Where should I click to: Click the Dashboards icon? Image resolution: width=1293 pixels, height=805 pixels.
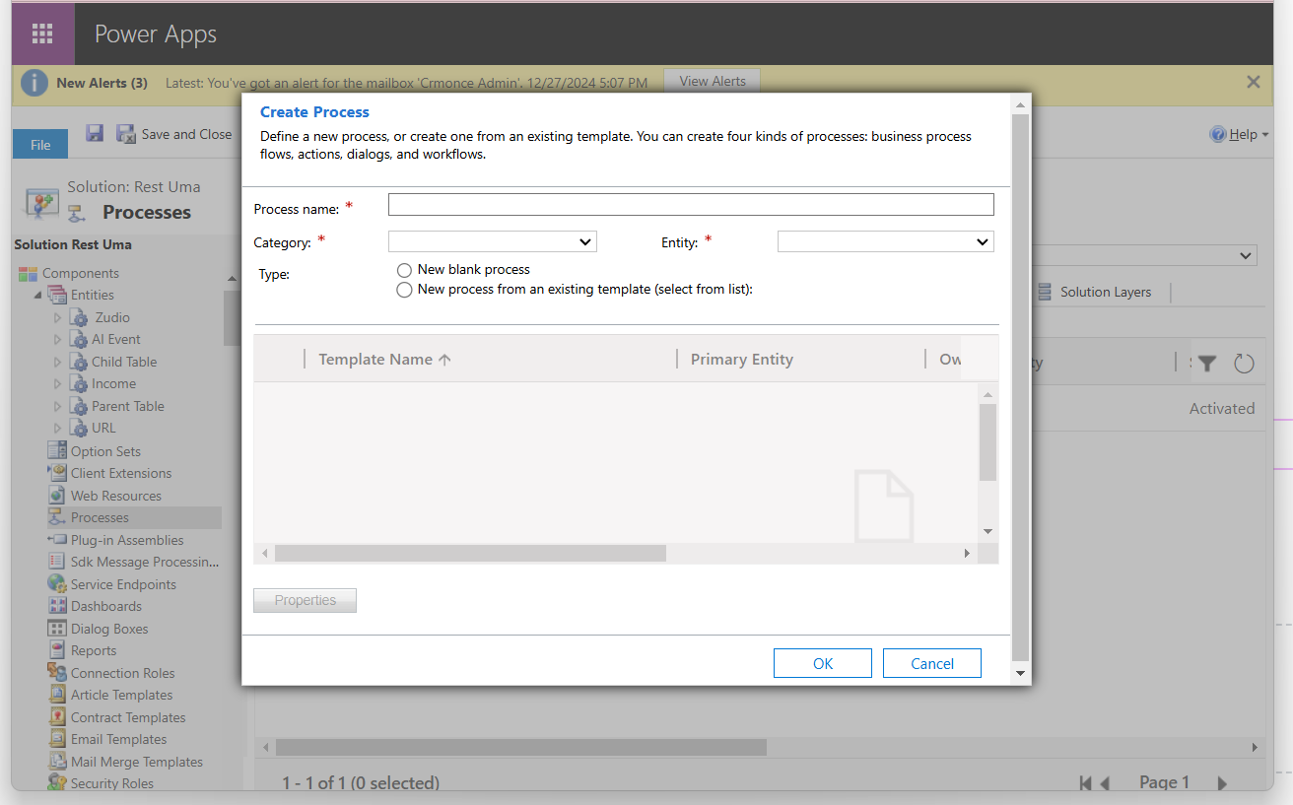tap(57, 606)
